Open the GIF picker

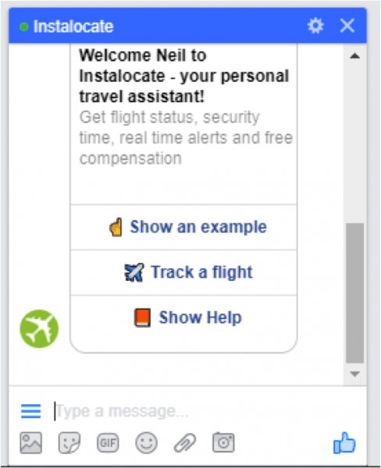click(x=108, y=442)
